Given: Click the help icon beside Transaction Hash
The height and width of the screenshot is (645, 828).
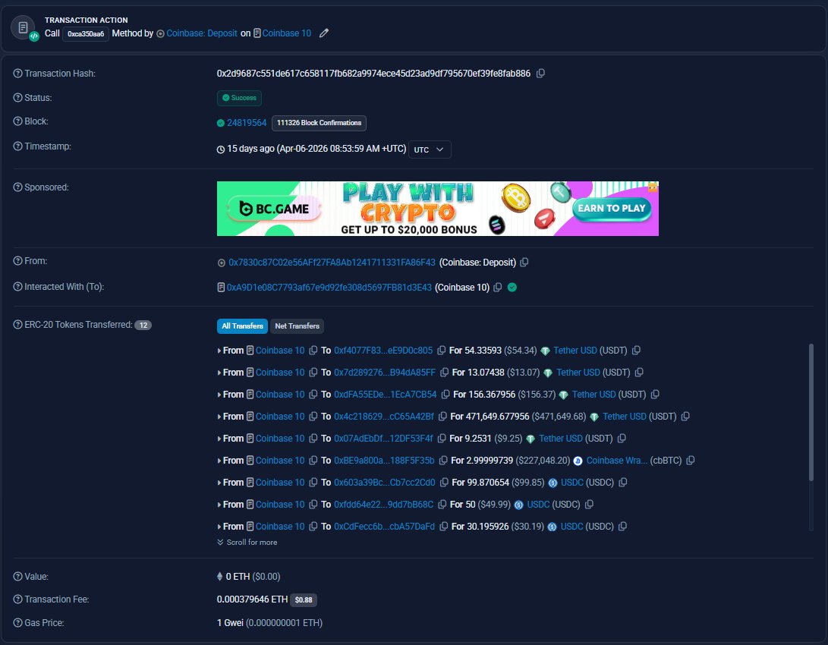Looking at the screenshot, I should (x=17, y=74).
